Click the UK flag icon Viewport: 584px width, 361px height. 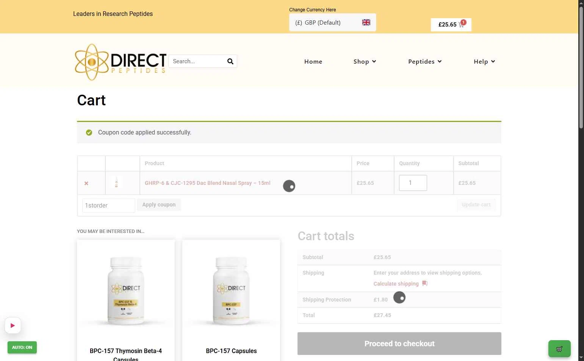[366, 22]
